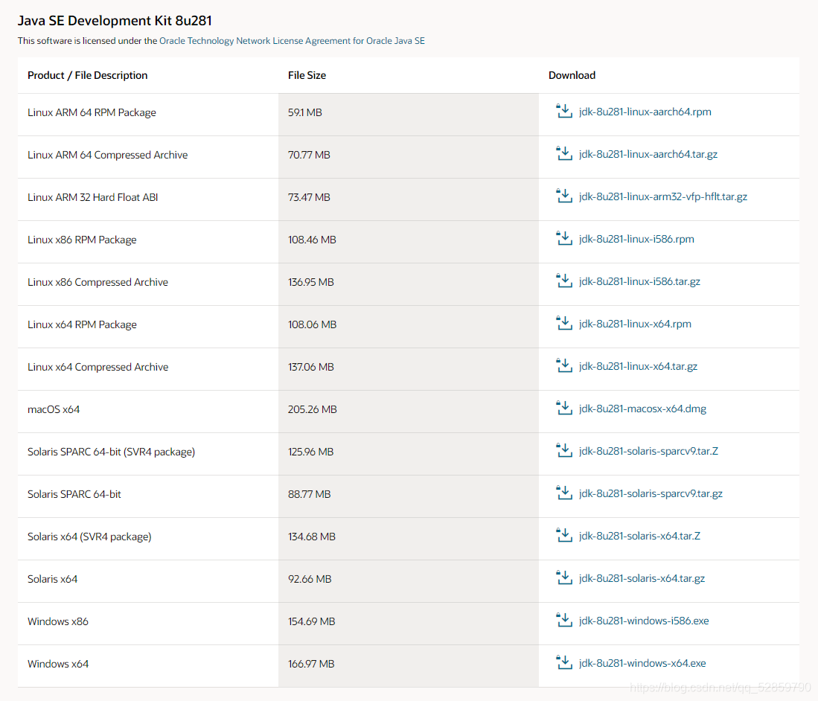Click download icon for jdk-8u281-linux-x64.tar.gz
818x701 pixels.
point(564,365)
